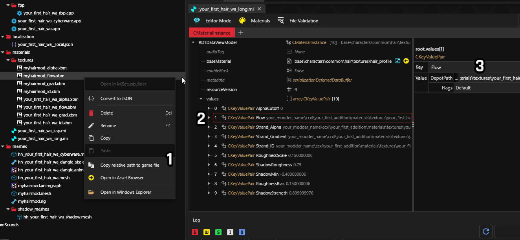The height and width of the screenshot is (240, 520).
Task: Choose Copy relative path to game file
Action: [x=130, y=165]
